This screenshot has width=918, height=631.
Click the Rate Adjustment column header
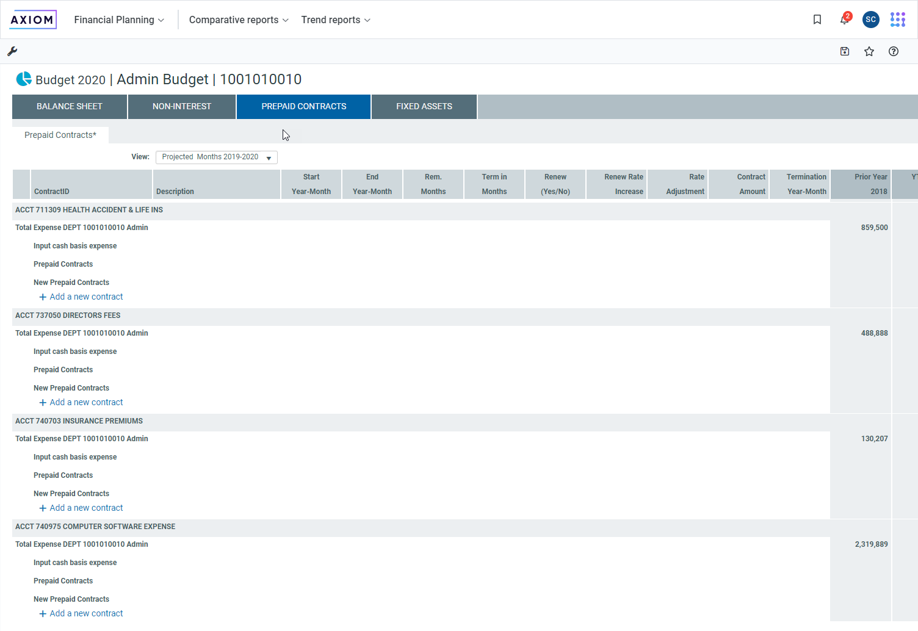[678, 184]
